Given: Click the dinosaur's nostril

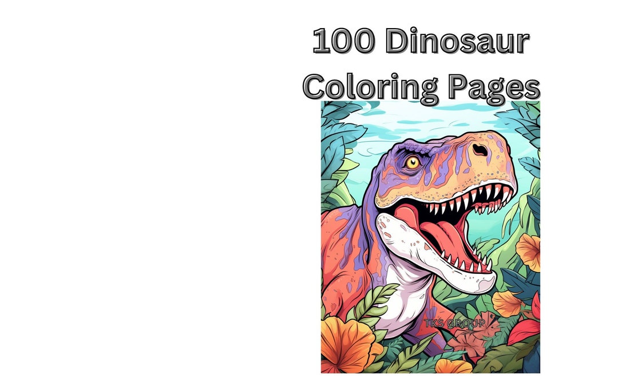Looking at the screenshot, I should [x=480, y=150].
